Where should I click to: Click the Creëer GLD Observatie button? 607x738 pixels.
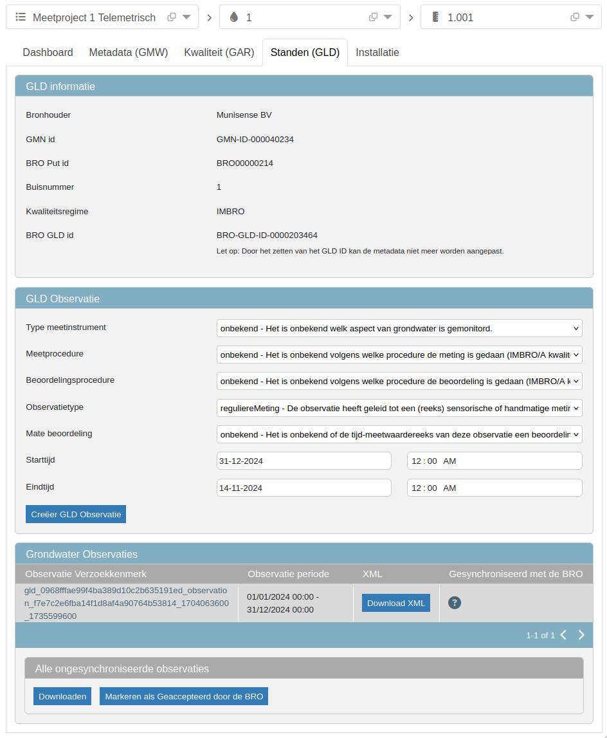click(x=76, y=514)
